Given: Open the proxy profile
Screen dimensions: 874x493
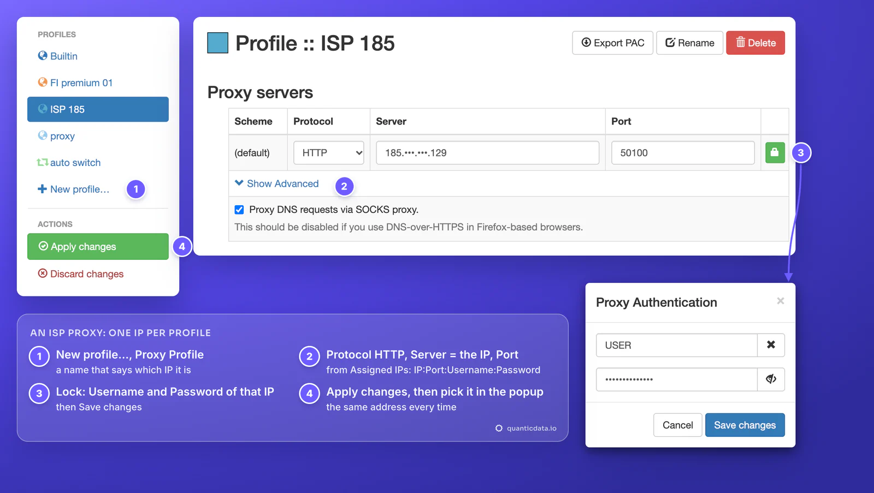Looking at the screenshot, I should pos(56,136).
